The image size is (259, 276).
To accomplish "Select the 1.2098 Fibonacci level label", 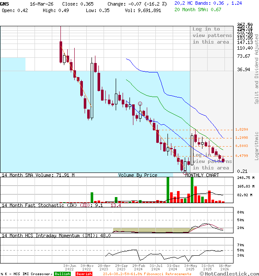I will tap(241, 138).
